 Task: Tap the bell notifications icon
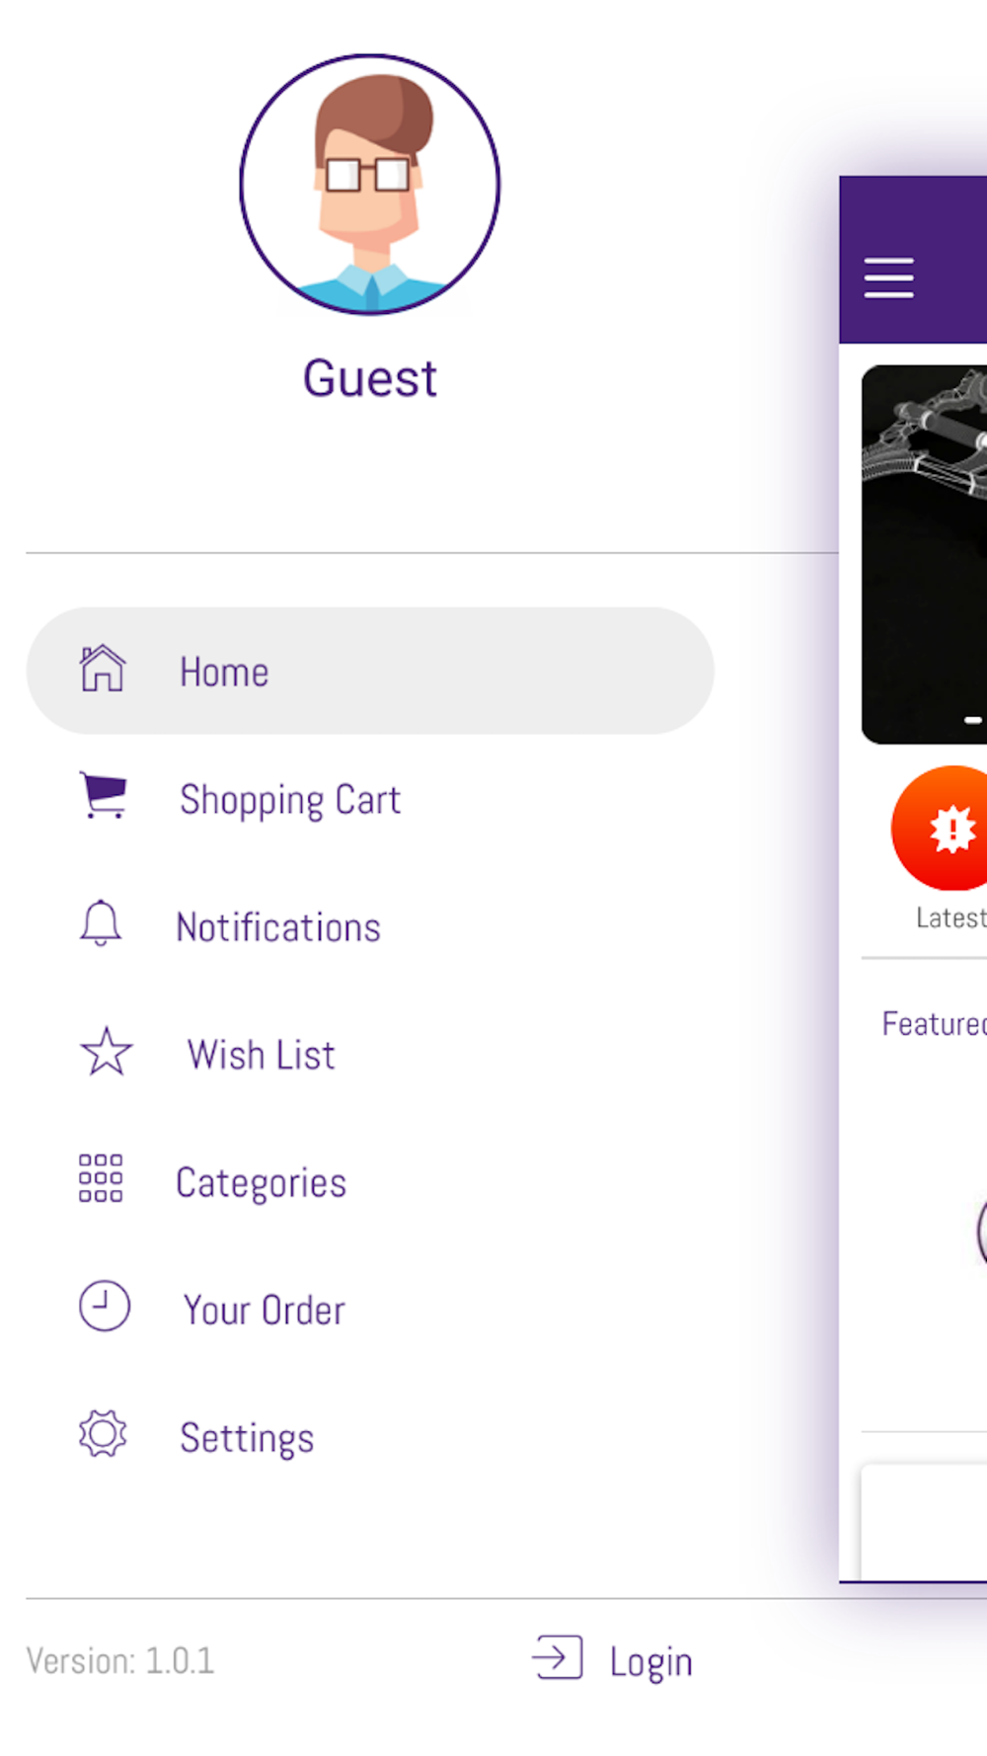point(101,923)
